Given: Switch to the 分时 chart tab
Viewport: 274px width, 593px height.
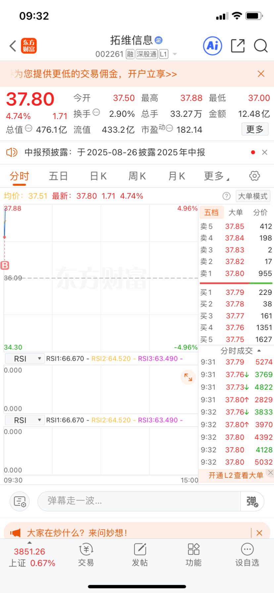Looking at the screenshot, I should [19, 176].
